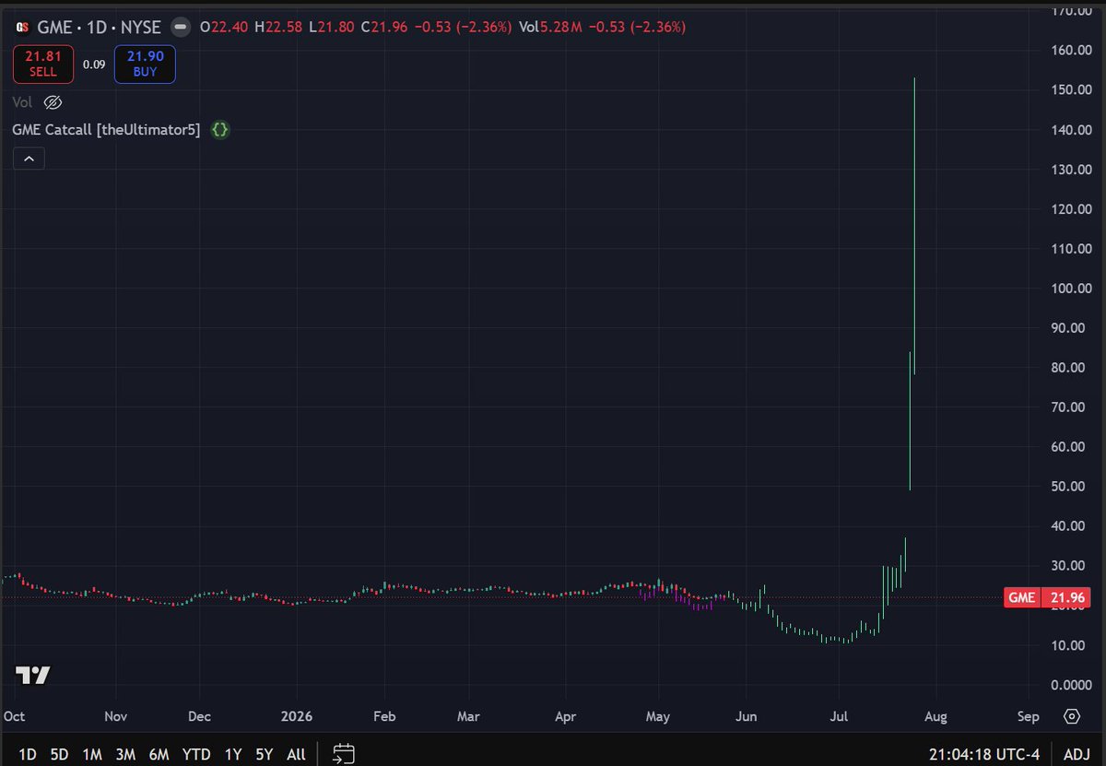The image size is (1106, 766).
Task: Open the price scale settings gear icon
Action: pyautogui.click(x=1072, y=716)
